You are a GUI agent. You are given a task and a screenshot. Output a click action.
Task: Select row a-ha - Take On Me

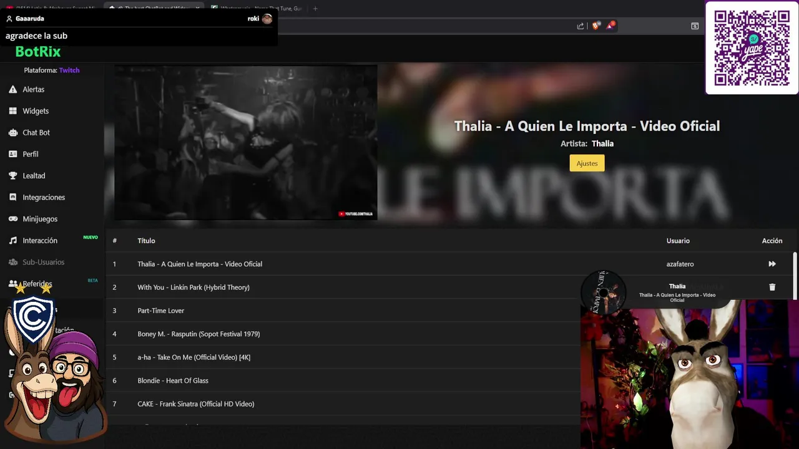[343, 357]
